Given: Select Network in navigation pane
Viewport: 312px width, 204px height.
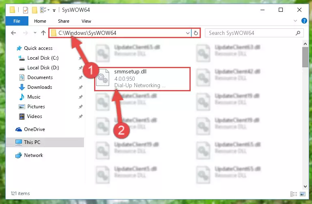Looking at the screenshot, I should (33, 155).
